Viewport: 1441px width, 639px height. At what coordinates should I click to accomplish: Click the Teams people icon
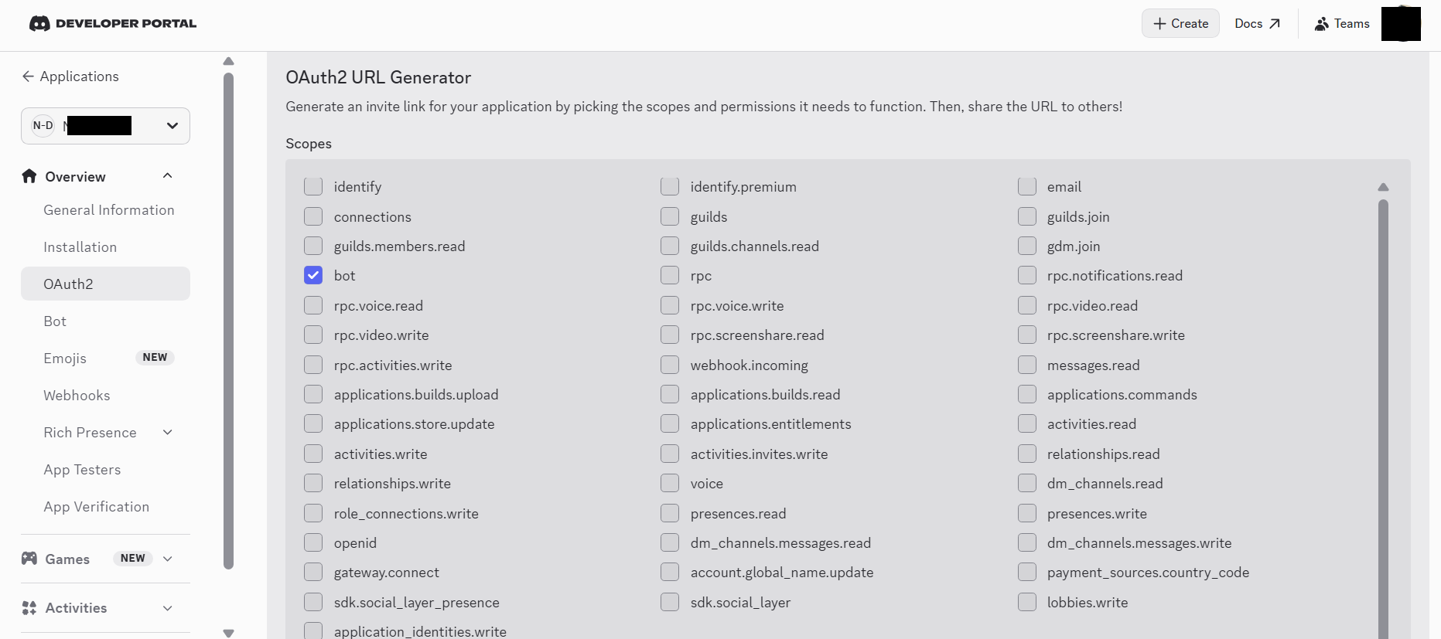coord(1322,24)
